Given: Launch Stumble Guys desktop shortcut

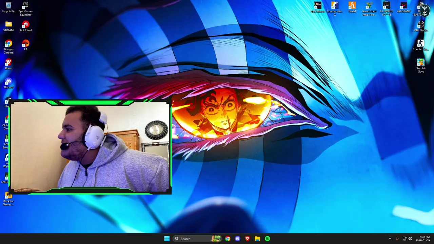Looking at the screenshot, I should point(421,66).
